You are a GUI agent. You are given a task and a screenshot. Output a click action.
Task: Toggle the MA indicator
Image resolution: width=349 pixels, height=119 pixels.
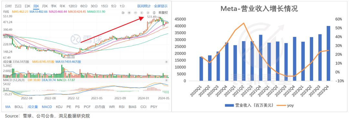[8, 107]
